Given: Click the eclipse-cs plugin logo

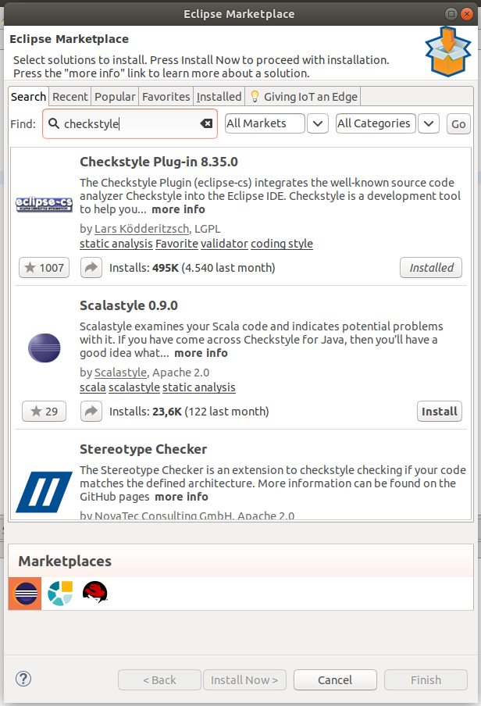Looking at the screenshot, I should [x=44, y=204].
